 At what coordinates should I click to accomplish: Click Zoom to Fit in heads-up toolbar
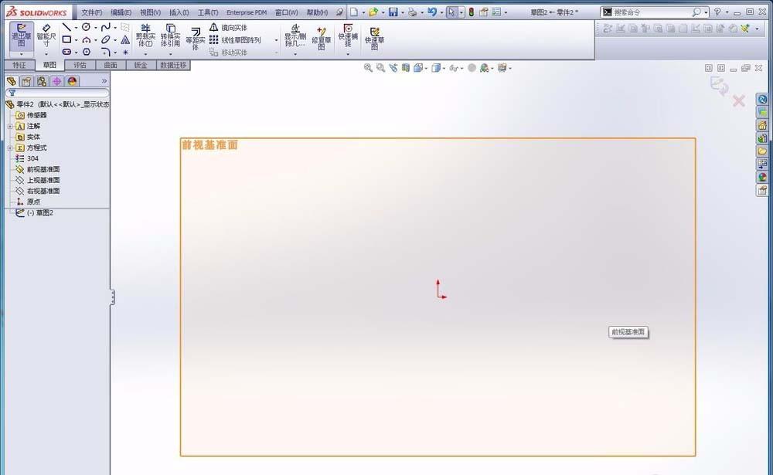tap(369, 67)
